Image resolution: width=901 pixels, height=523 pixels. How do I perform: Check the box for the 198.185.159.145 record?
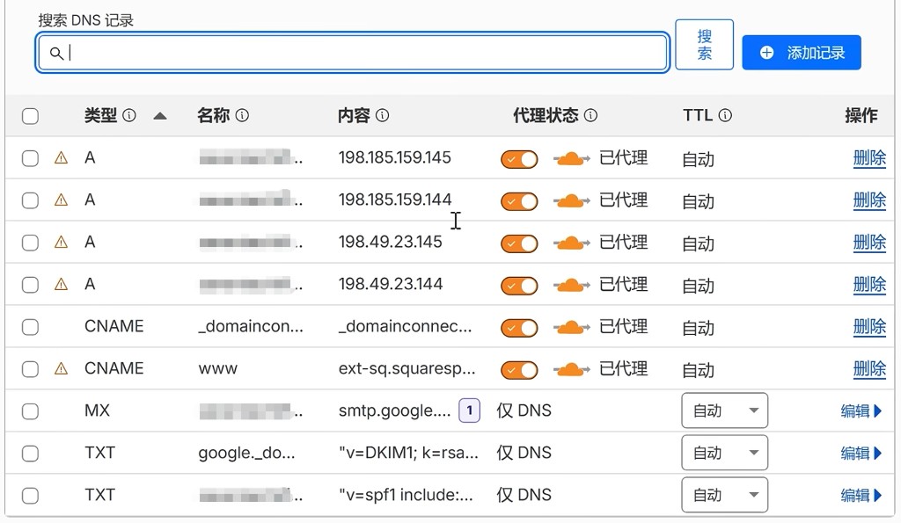coord(31,158)
